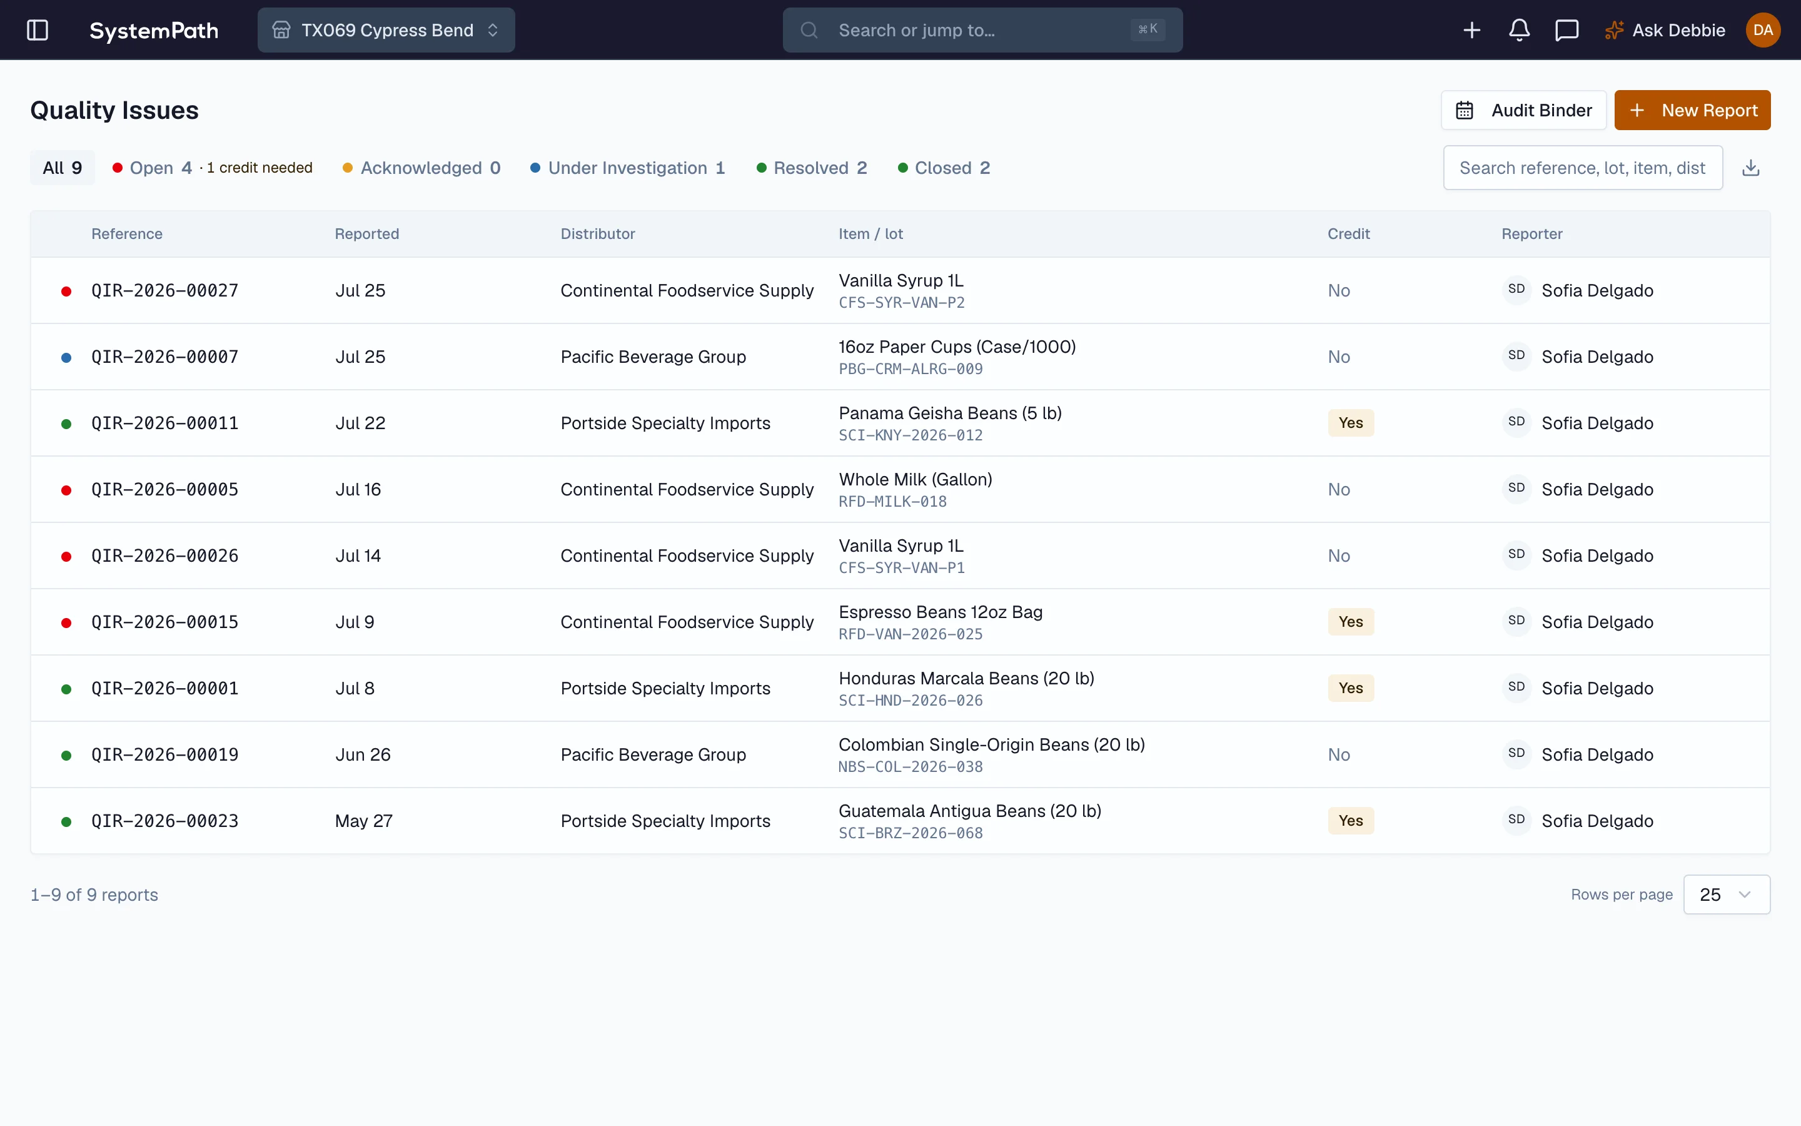
Task: Click the SD avatar in the QIR-2026-00027 row
Action: (x=1516, y=289)
